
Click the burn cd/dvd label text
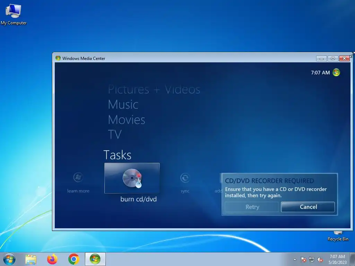coord(139,199)
